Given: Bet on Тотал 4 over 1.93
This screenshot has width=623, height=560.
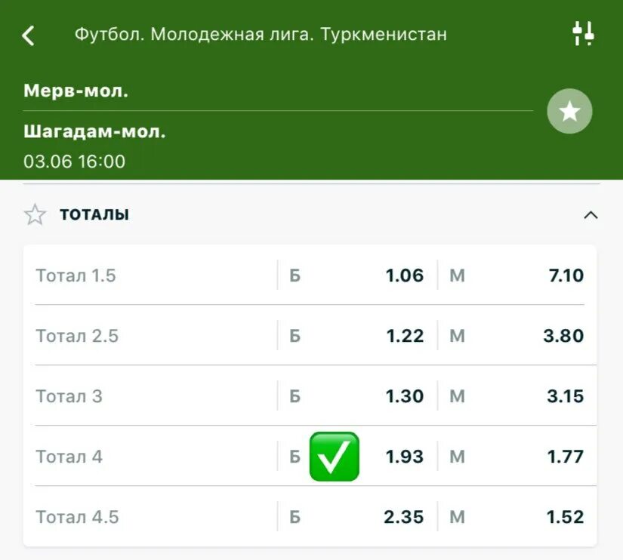Looking at the screenshot, I should coord(357,457).
